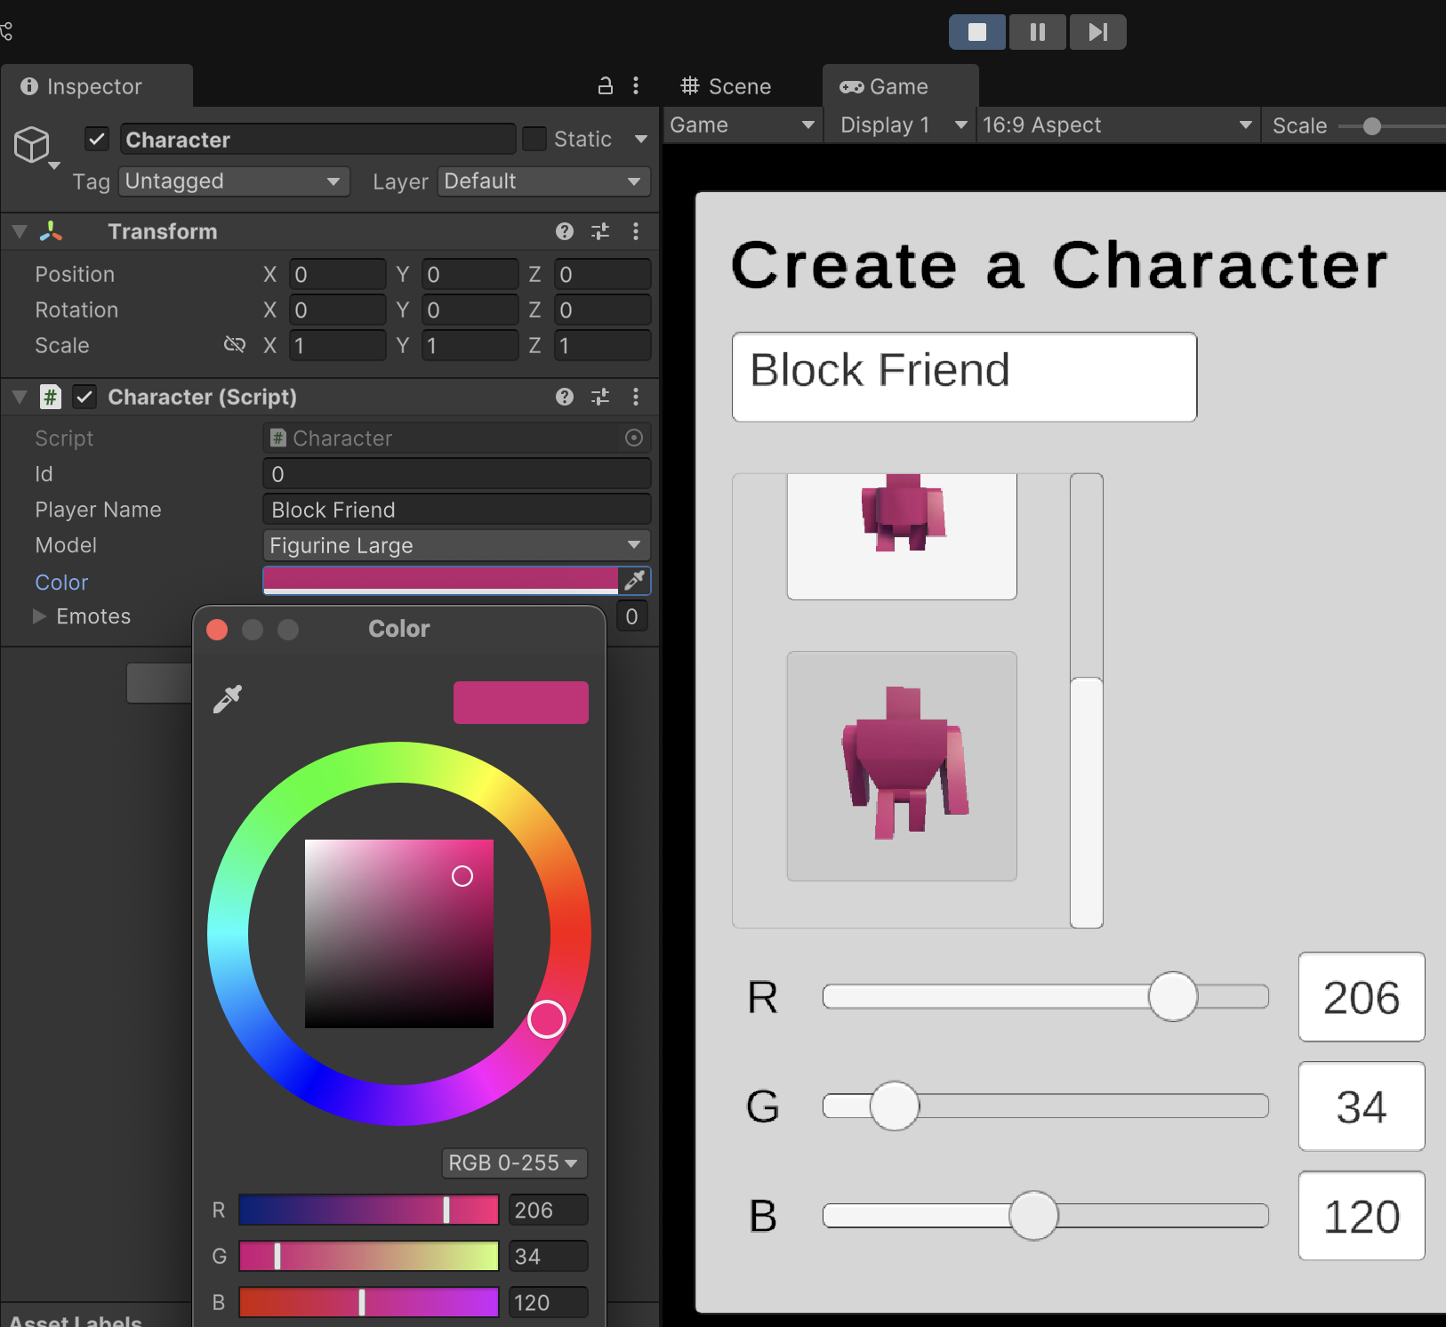Toggle constrained proportions link on Scale

point(234,345)
